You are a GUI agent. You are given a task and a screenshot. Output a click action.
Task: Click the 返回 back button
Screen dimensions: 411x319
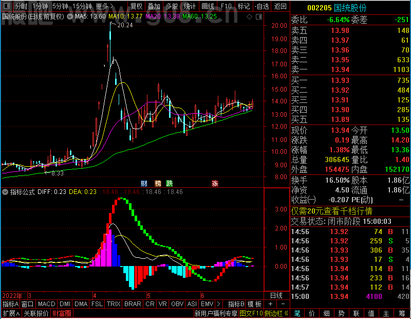[280, 6]
